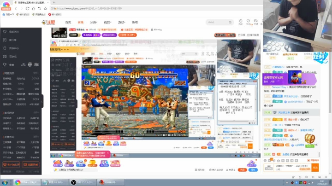Expand the 视频 navigation dropdown
The width and height of the screenshot is (332, 186).
107,22
